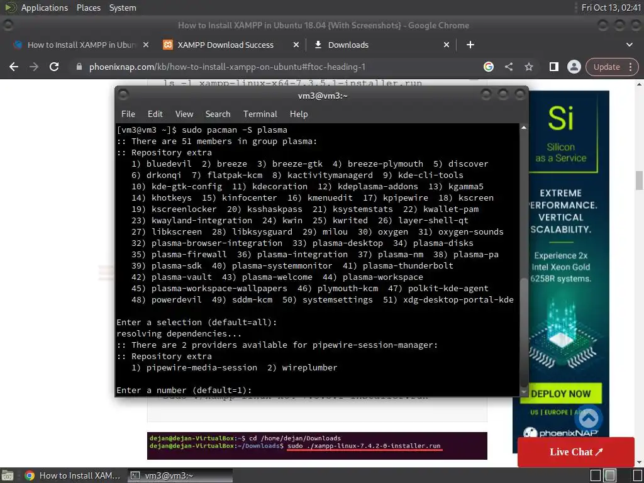Switch to Chrome window in taskbar
The image size is (644, 483).
73,475
